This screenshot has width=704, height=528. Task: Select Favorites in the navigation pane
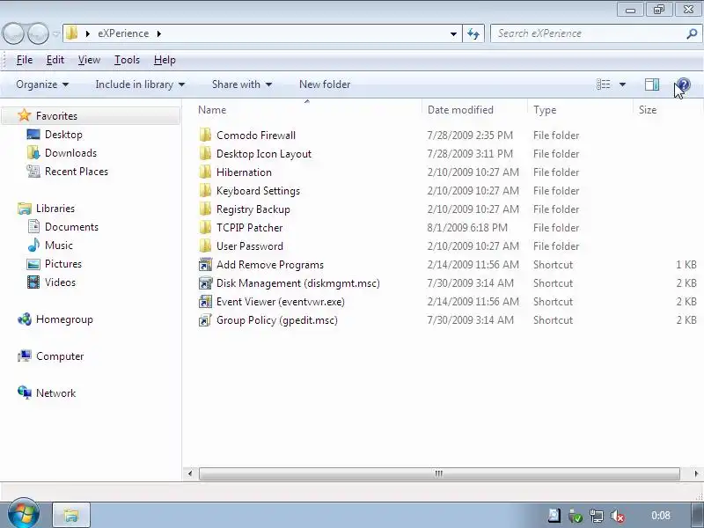[x=56, y=116]
